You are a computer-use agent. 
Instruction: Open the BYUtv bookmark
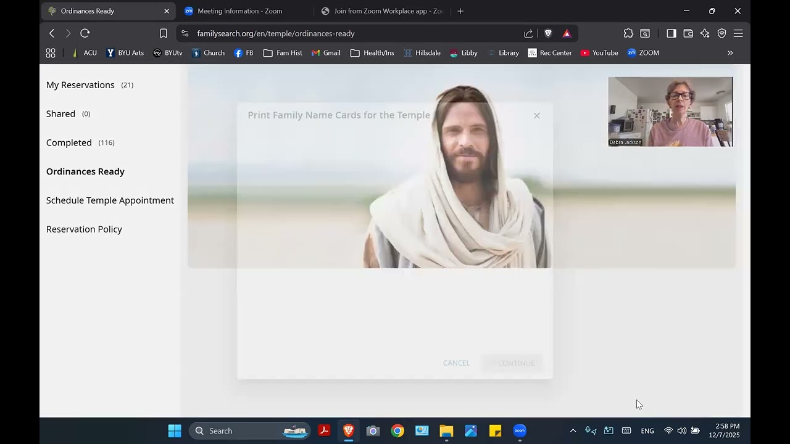pyautogui.click(x=168, y=53)
